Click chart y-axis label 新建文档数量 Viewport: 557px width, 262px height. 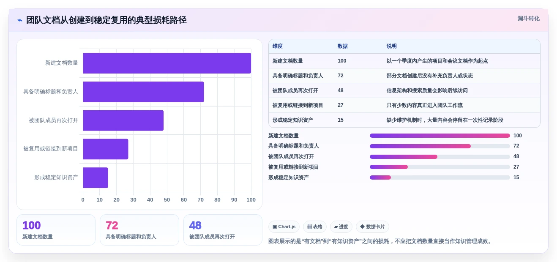[x=62, y=63]
